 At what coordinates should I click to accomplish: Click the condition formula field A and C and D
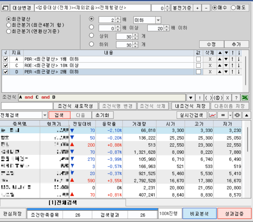pyautogui.click(x=102, y=97)
